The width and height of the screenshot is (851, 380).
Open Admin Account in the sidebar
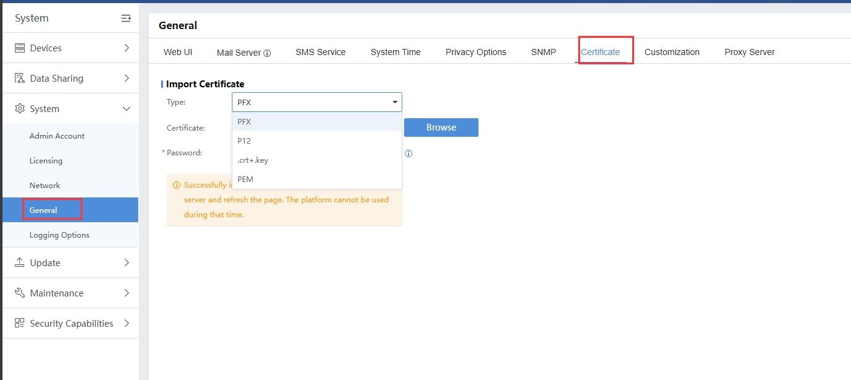(x=57, y=136)
